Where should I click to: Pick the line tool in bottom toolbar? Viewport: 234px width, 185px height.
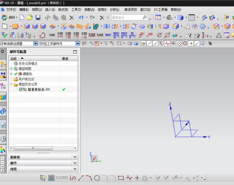81,178
